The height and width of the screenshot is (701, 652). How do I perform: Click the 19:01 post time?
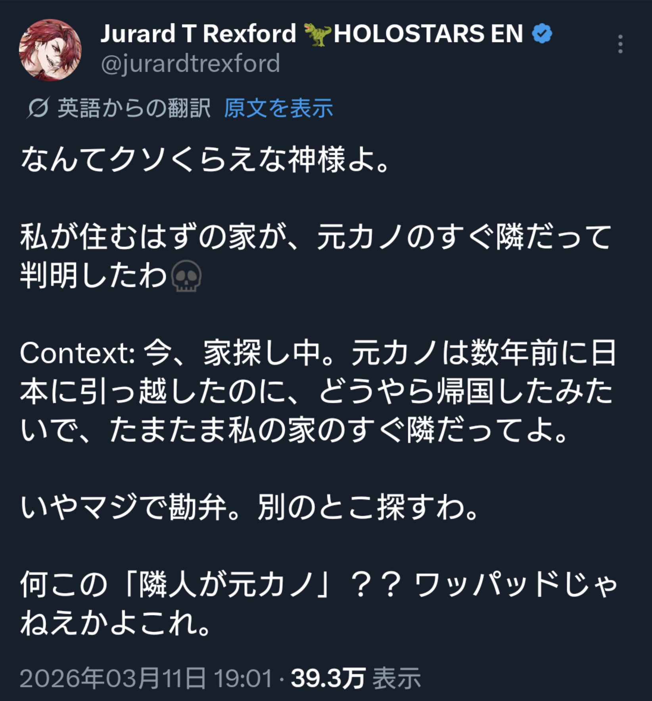(243, 678)
